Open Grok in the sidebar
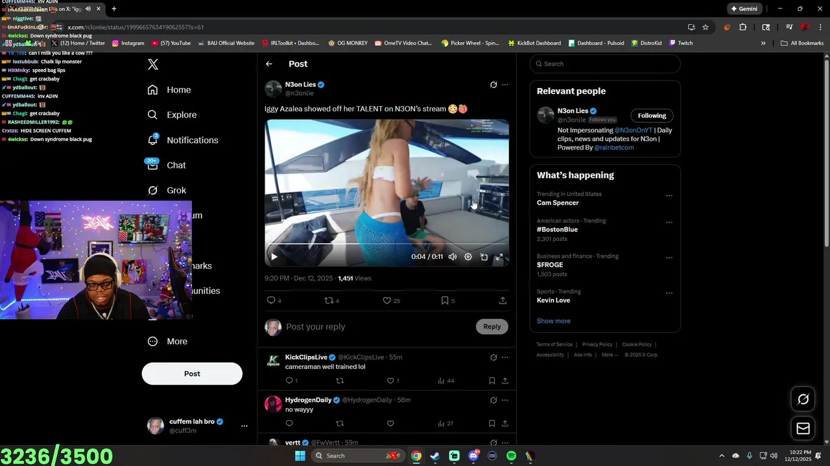The width and height of the screenshot is (830, 466). click(x=167, y=190)
